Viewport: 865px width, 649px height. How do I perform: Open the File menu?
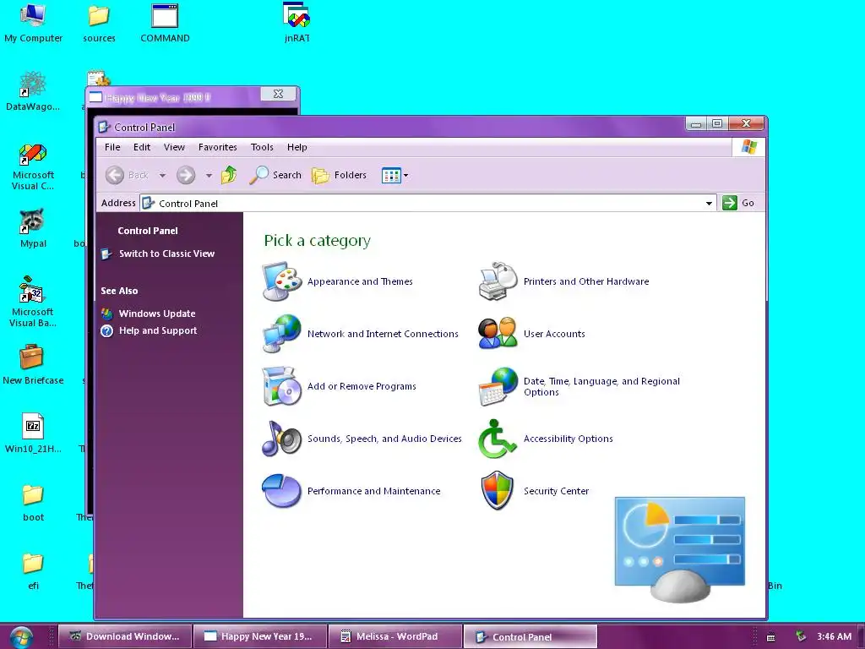(x=112, y=147)
